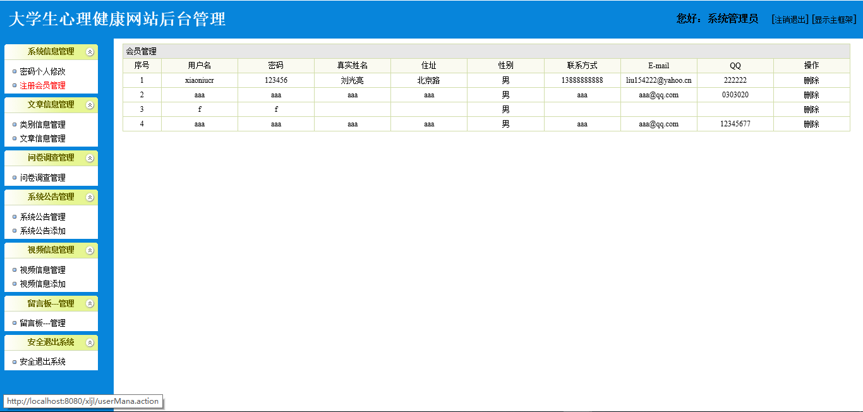This screenshot has height=412, width=863.
Task: Click the 会员管理 table title
Action: [141, 51]
